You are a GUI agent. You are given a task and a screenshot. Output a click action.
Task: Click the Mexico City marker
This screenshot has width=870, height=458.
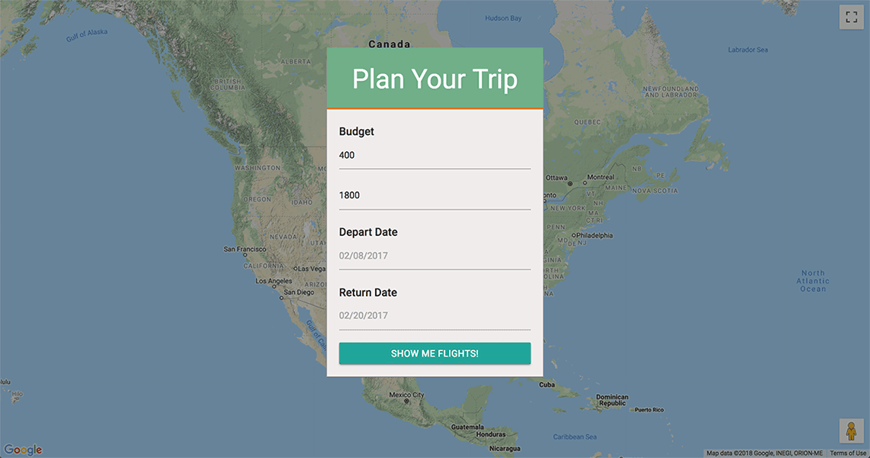[x=406, y=401]
